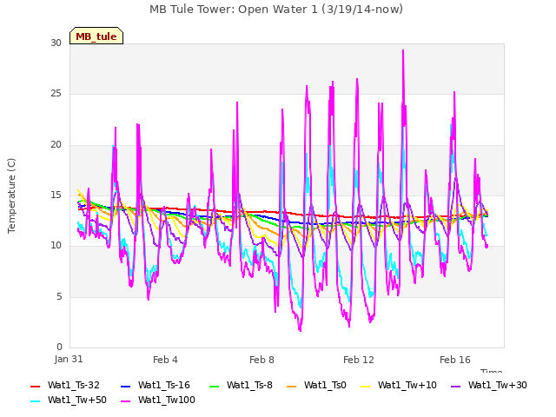556x417 pixels.
Task: Click the 20 y-axis tick label
Action: point(56,145)
